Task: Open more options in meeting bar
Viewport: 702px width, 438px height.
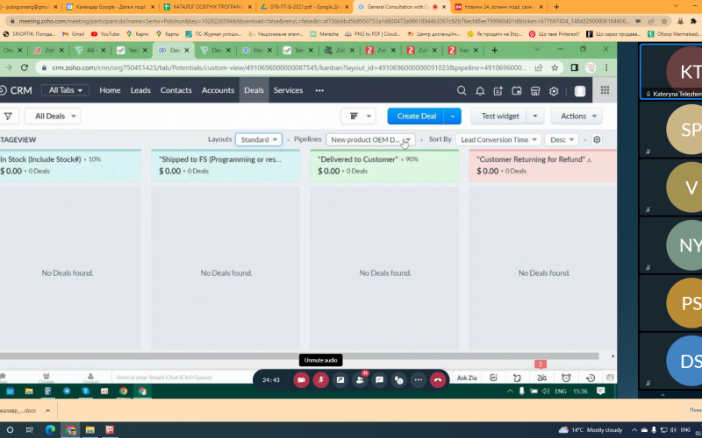Action: coord(419,380)
